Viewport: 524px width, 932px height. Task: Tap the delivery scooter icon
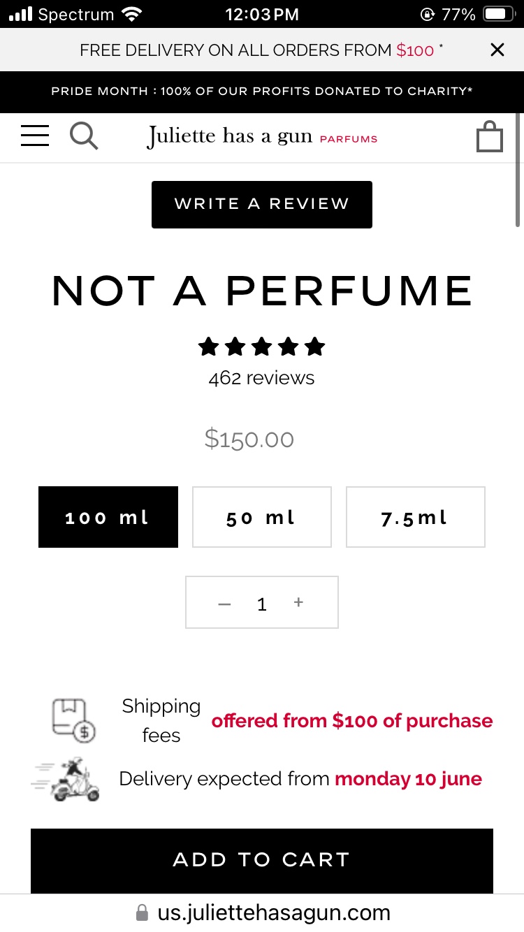66,779
